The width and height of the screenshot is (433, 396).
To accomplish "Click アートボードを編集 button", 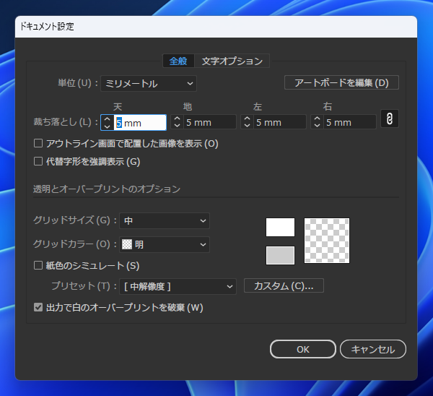I will (x=341, y=82).
